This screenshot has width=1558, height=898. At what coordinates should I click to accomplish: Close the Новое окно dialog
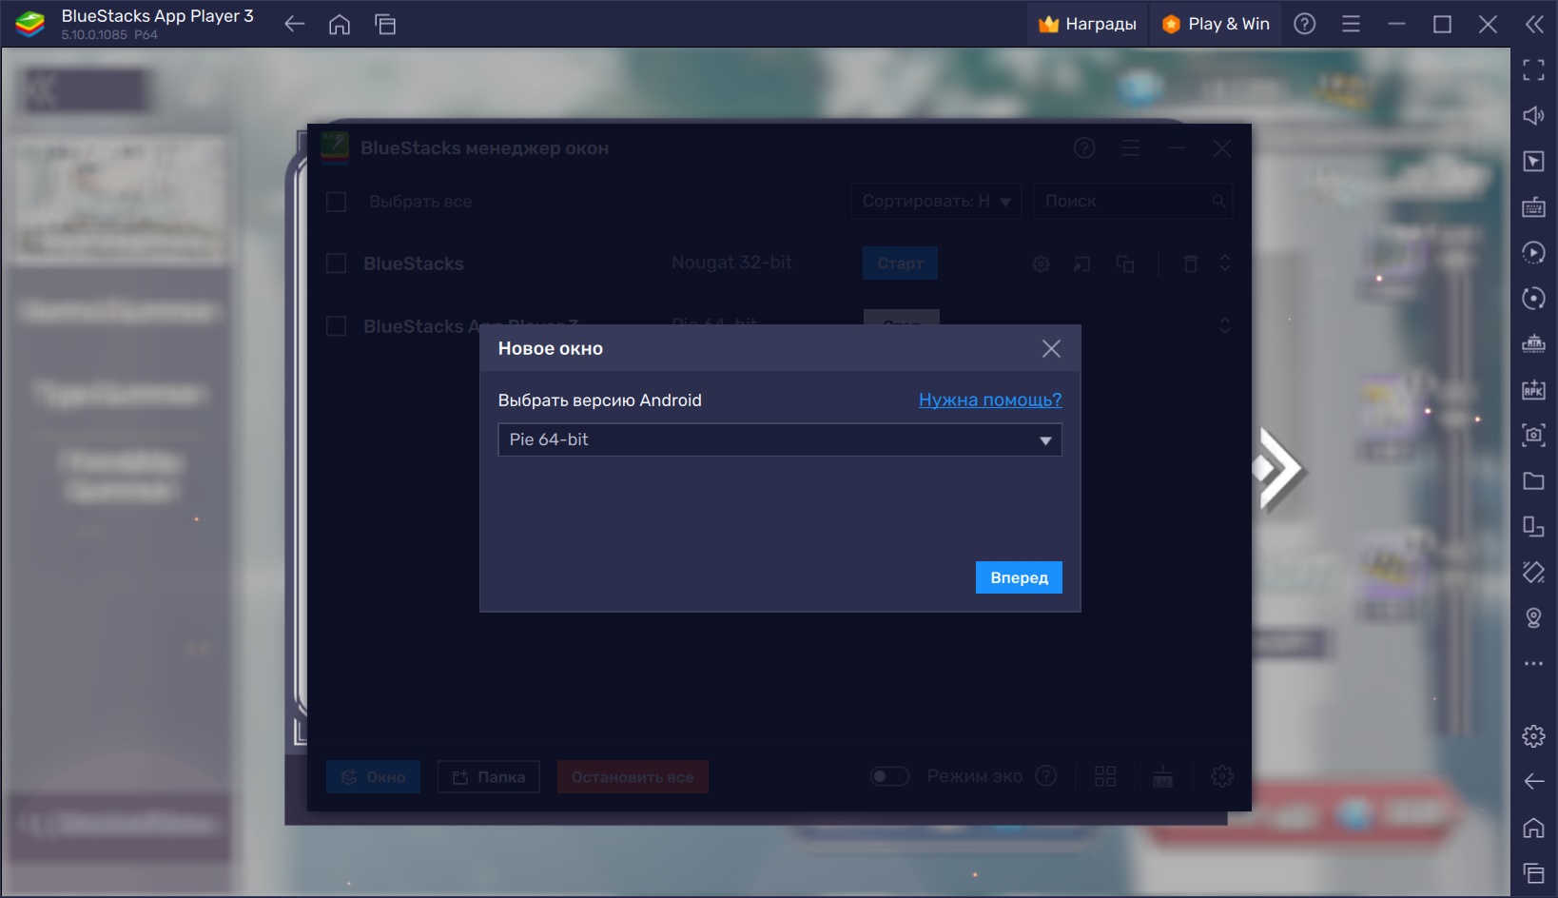click(1051, 348)
